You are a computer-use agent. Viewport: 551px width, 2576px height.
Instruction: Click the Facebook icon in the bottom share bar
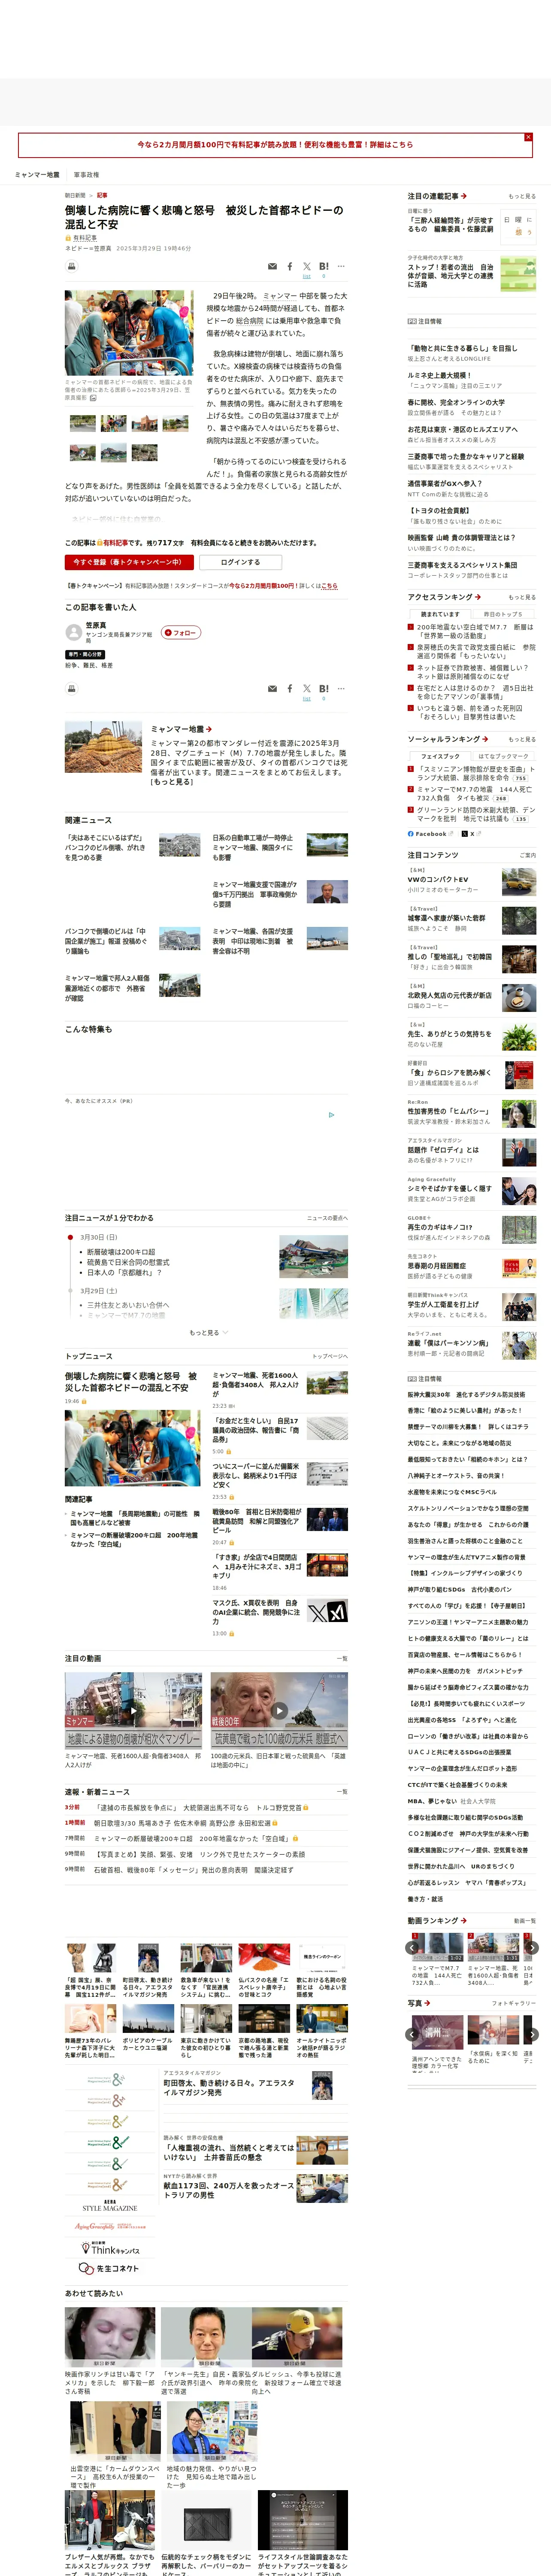pos(290,689)
